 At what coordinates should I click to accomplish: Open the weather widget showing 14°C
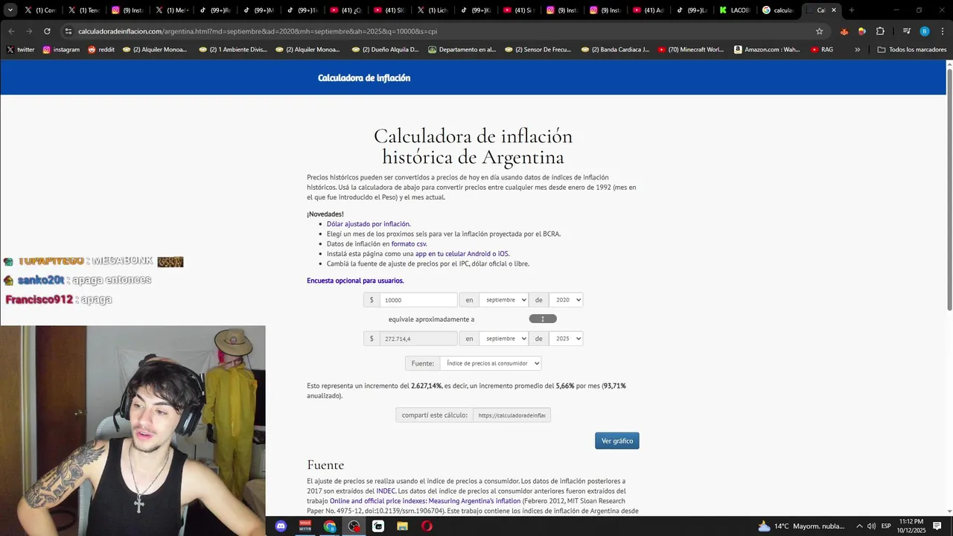801,526
